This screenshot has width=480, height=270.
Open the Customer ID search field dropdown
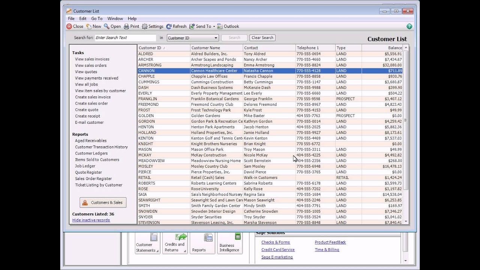tap(216, 38)
